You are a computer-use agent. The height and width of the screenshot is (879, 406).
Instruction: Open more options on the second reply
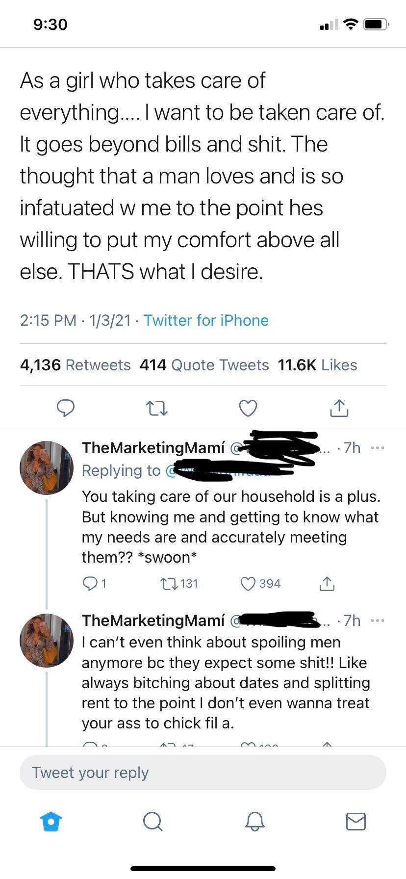[x=378, y=620]
